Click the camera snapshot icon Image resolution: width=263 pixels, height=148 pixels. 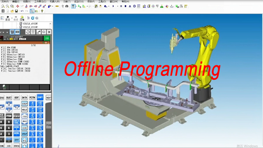(67, 7)
